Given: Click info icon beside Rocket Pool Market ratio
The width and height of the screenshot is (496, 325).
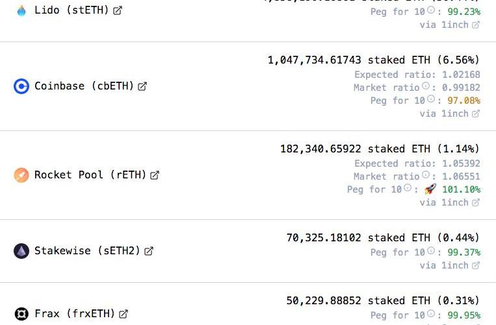Looking at the screenshot, I should [x=426, y=176].
